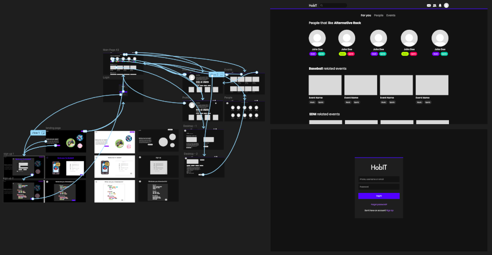
Task: Click the search magnifier icon
Action: coord(321,5)
